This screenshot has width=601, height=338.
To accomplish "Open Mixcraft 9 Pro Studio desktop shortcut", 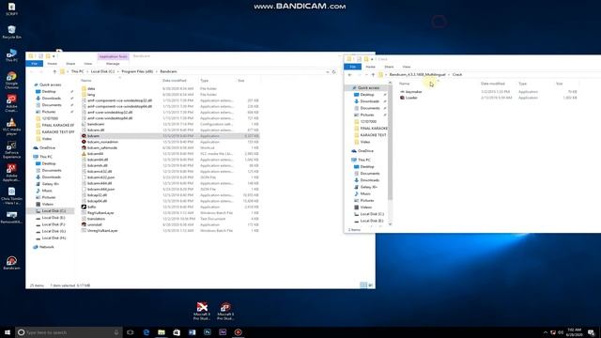I will [202, 311].
